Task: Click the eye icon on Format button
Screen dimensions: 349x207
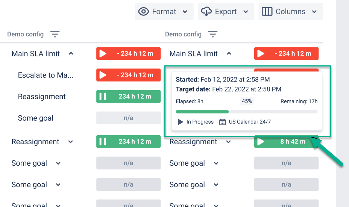Action: coord(144,12)
